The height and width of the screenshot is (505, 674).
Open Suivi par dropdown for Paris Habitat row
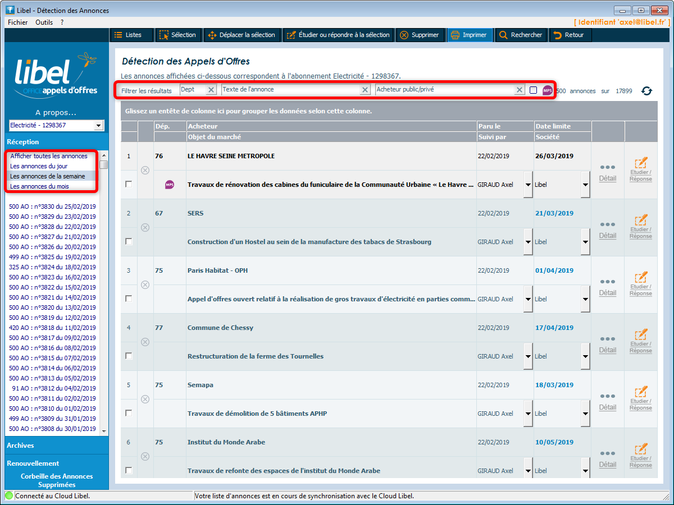528,299
